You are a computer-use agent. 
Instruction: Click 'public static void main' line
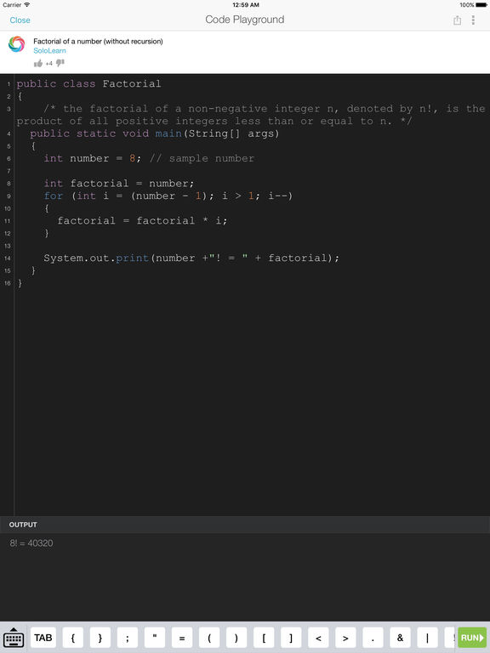(155, 133)
